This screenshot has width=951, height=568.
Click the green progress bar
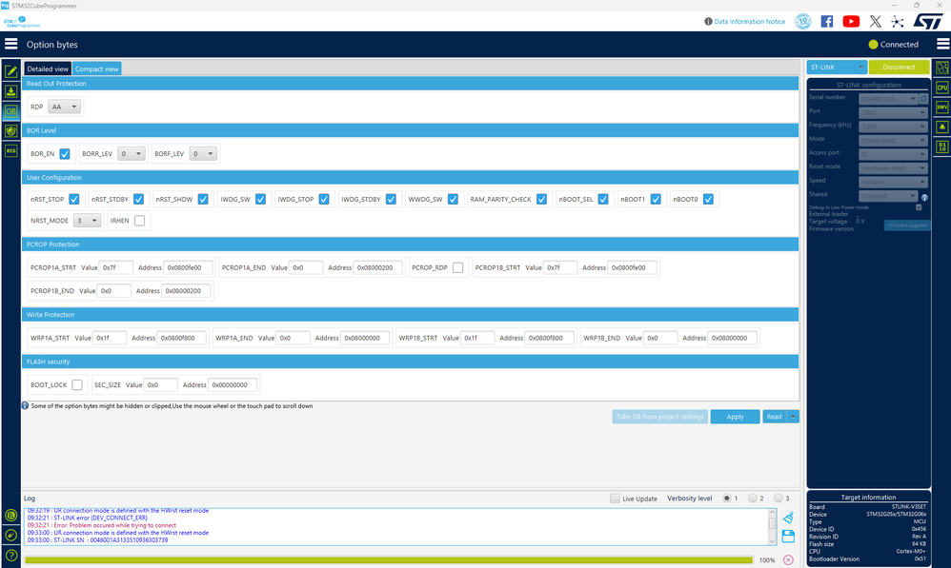click(389, 560)
